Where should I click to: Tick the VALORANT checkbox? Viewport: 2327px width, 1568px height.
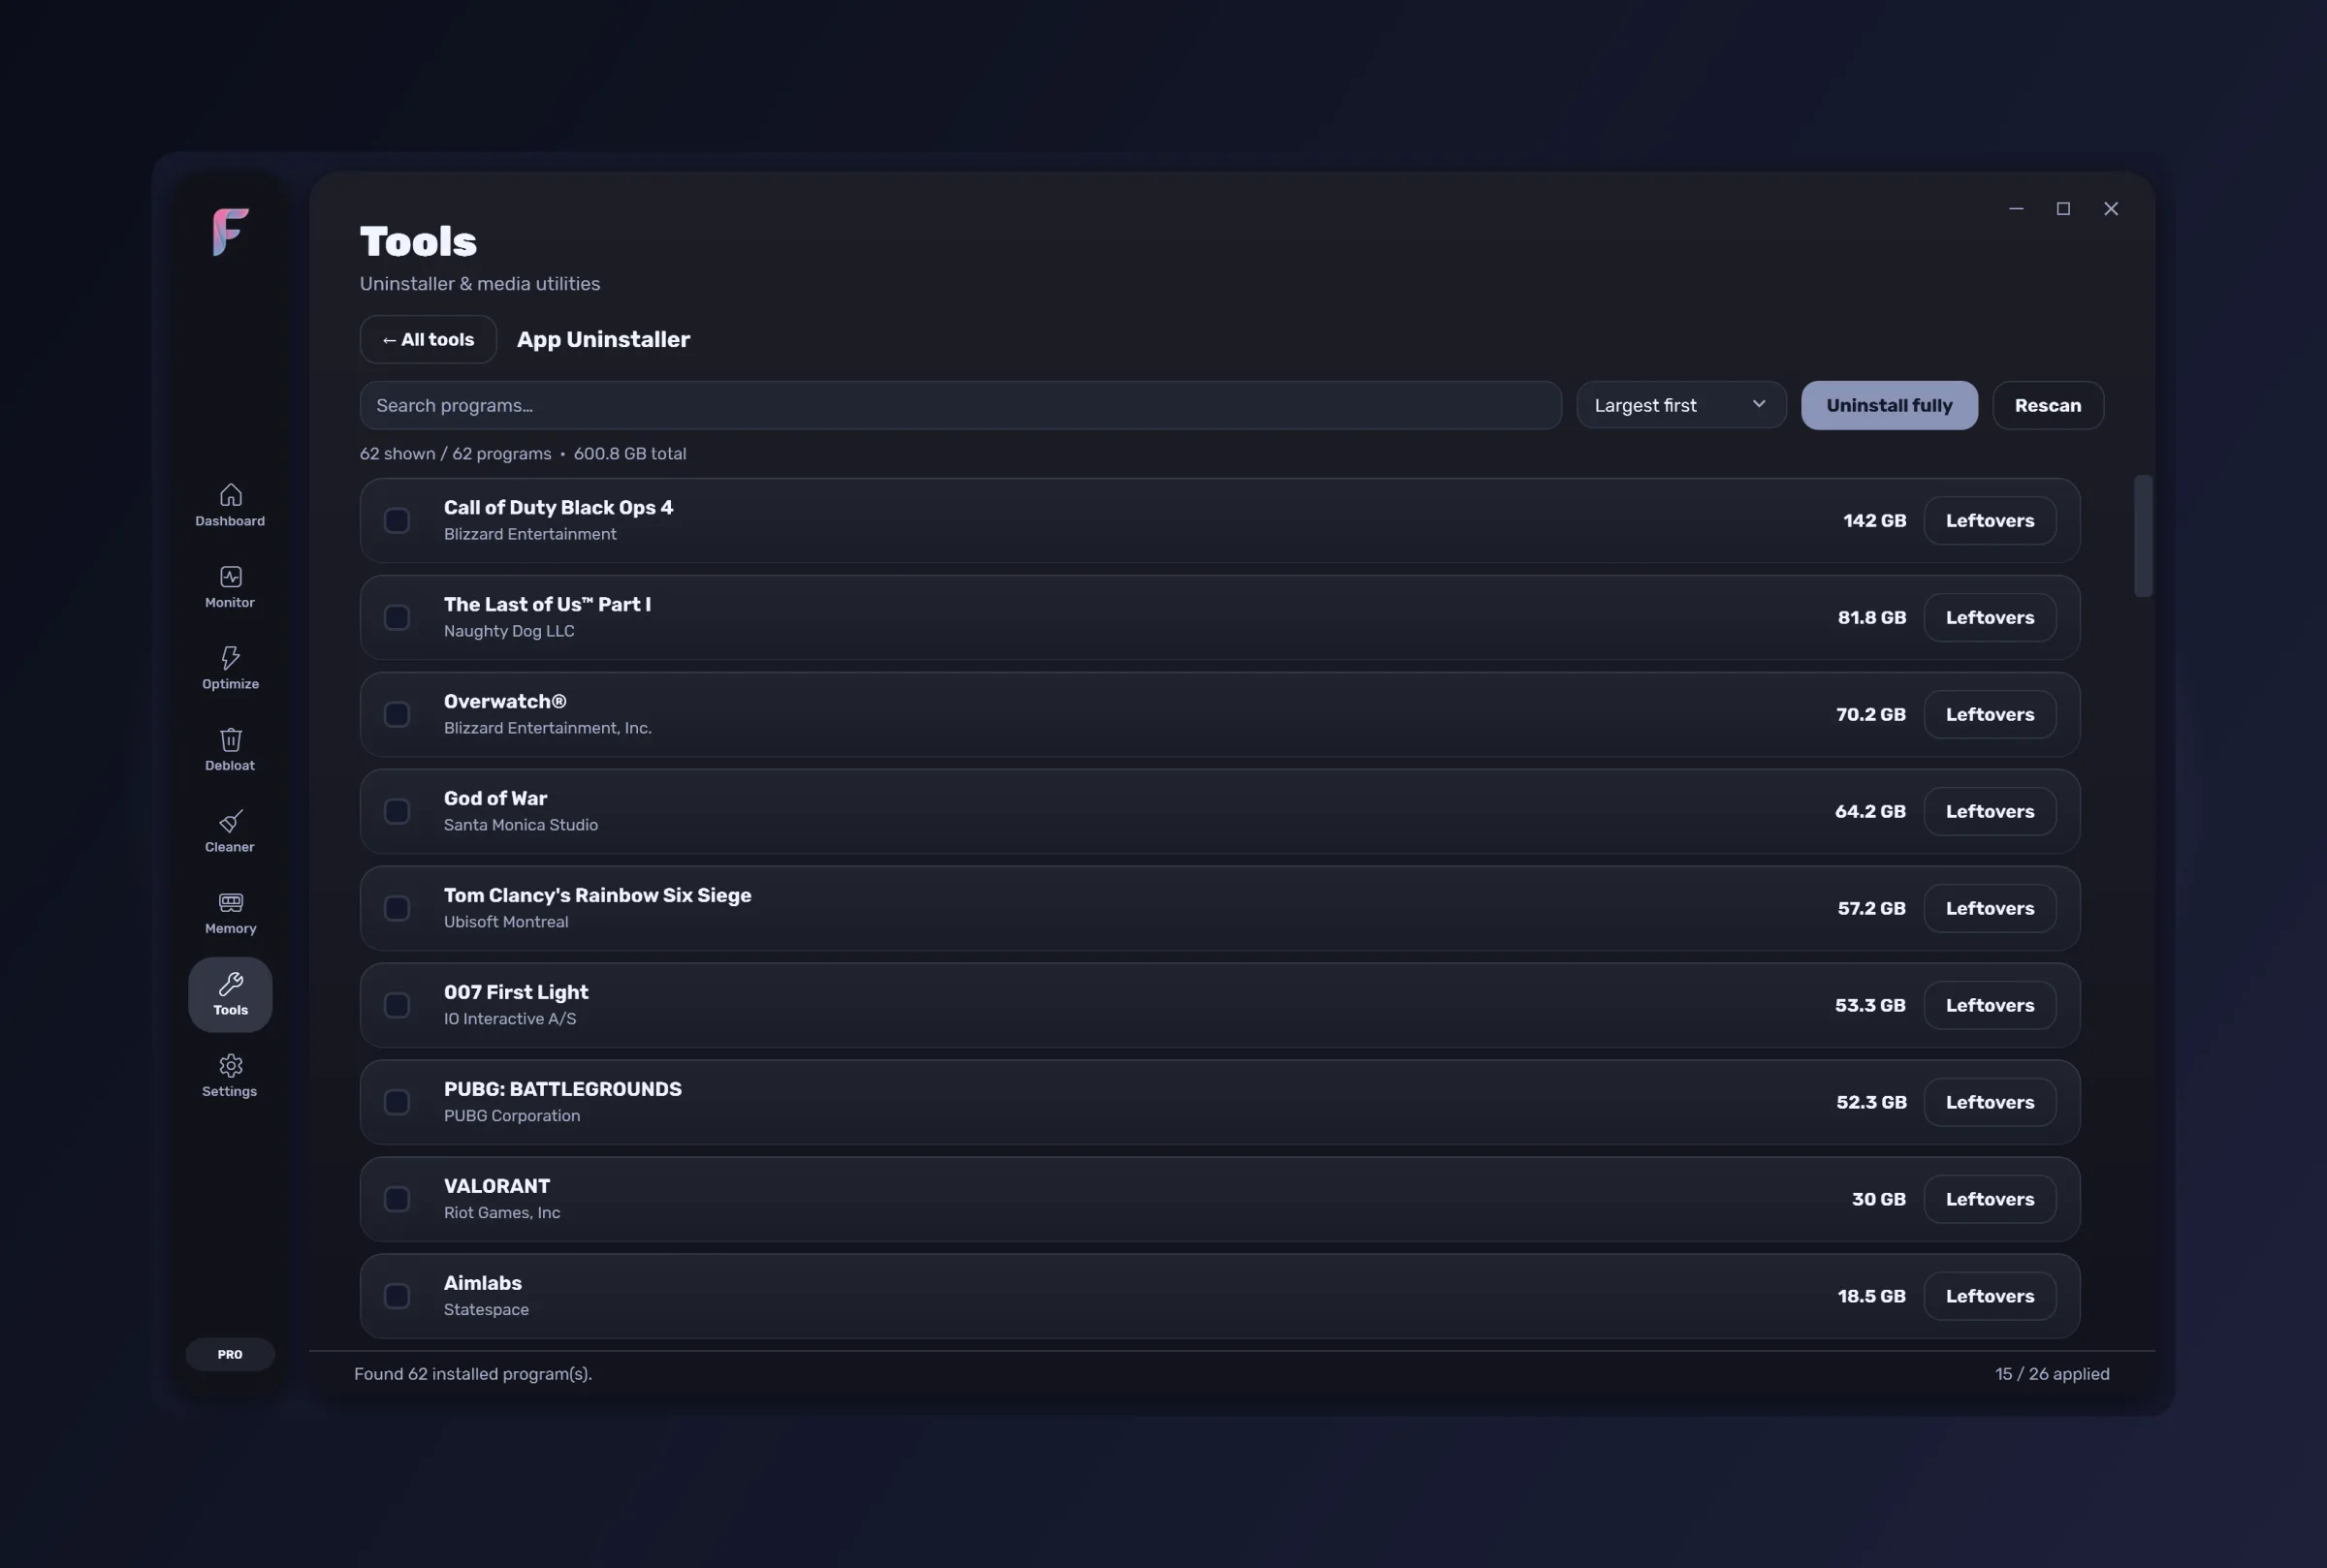398,1199
